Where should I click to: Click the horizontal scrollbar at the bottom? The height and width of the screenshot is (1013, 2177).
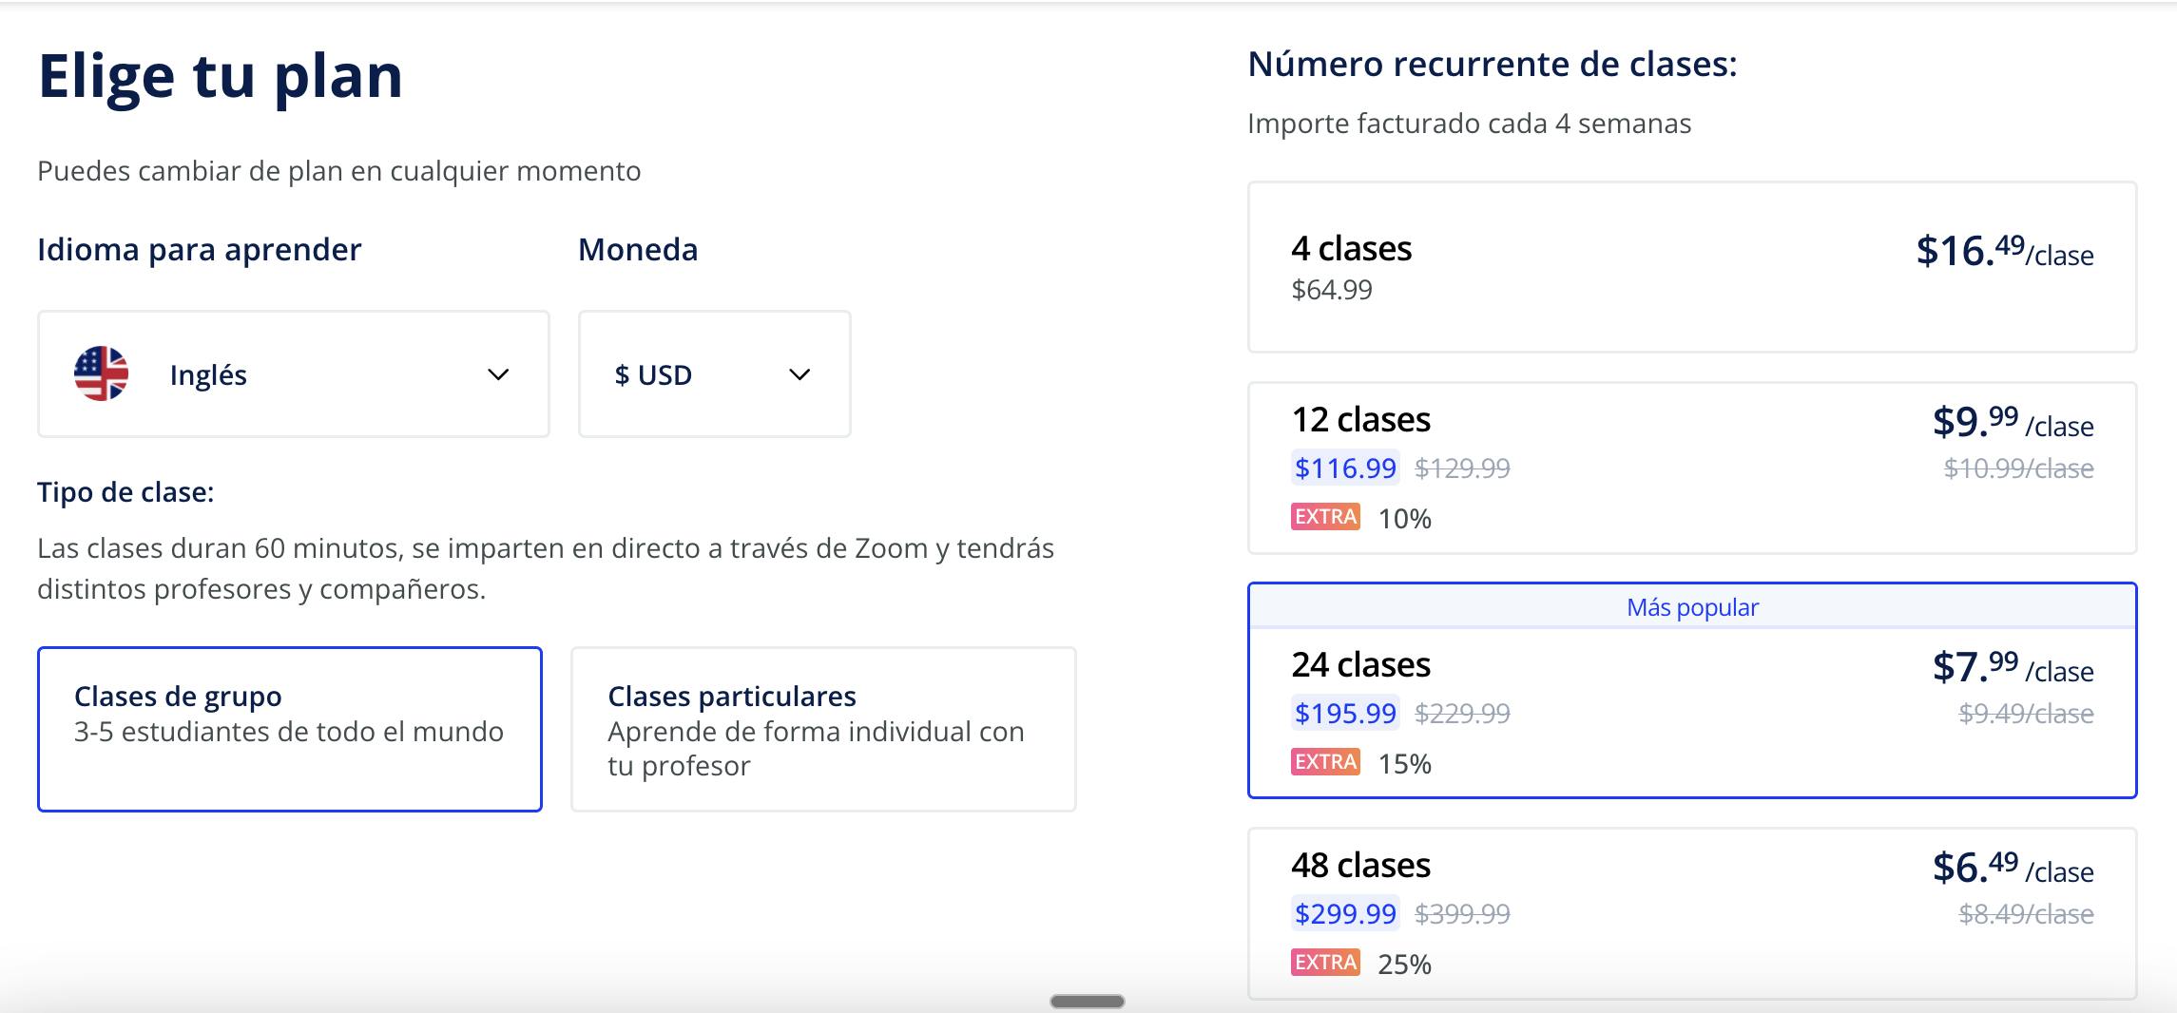click(x=1088, y=1001)
